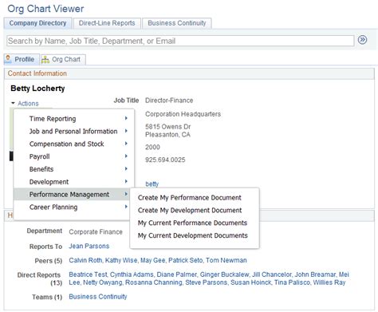Select Create My Development Document
378x312 pixels.
(190, 210)
